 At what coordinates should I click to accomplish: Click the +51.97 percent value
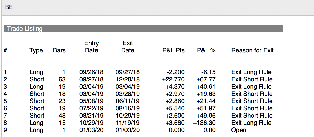206,108
